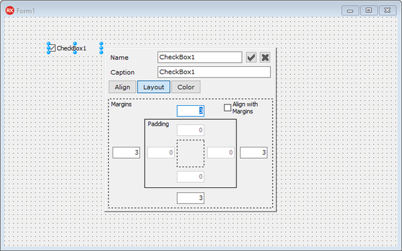
Task: Close the Form1 window
Action: click(388, 11)
